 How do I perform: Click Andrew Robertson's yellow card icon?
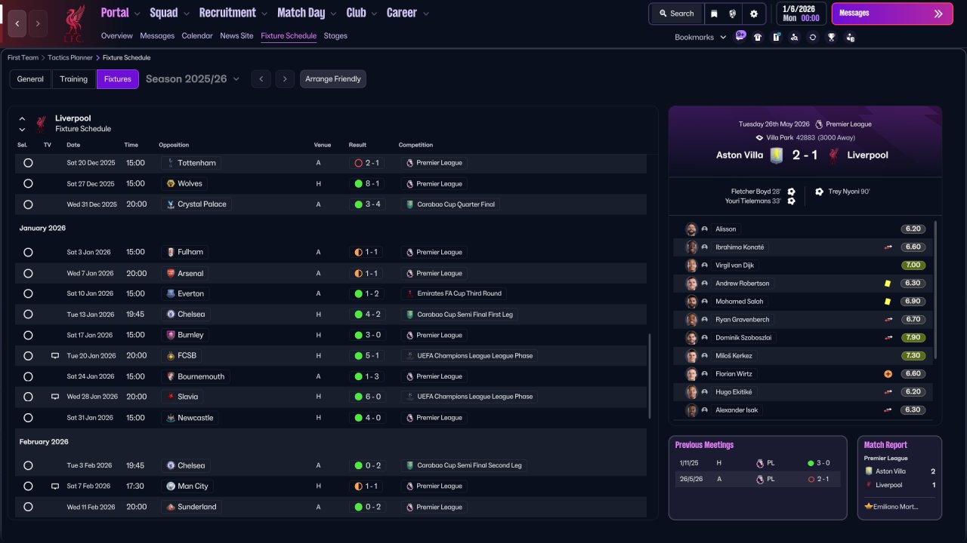(x=888, y=284)
